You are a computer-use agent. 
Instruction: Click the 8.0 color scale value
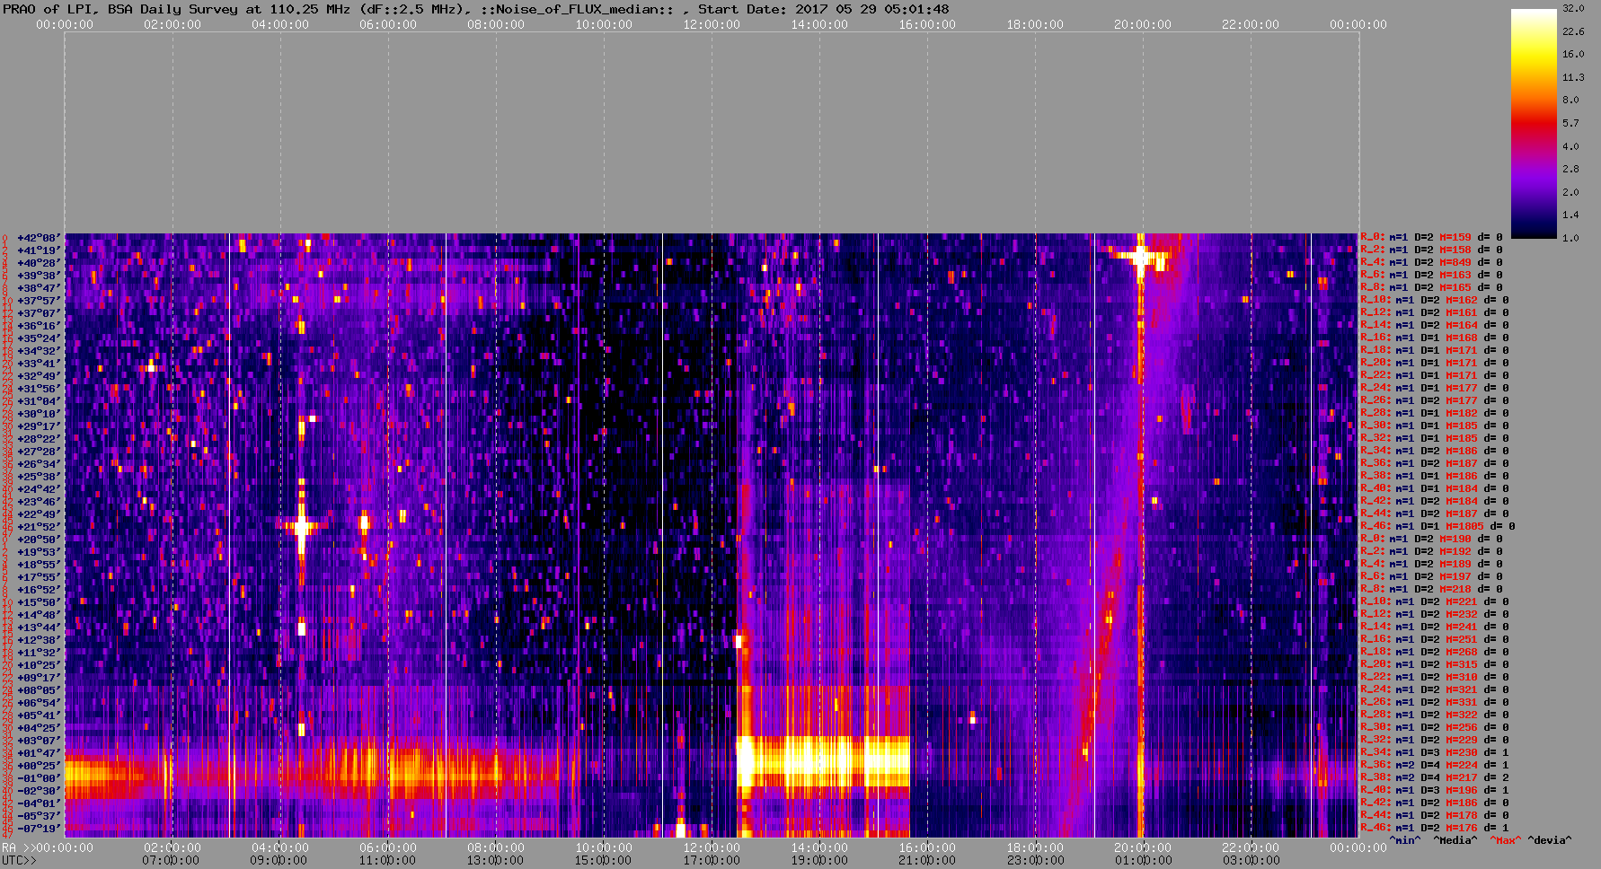1570,100
